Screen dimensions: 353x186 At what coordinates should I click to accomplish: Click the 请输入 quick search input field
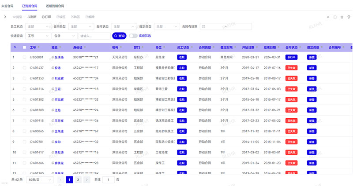tap(94, 36)
